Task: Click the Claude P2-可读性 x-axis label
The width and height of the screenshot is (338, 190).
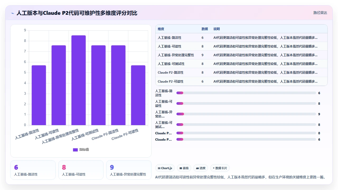Action: 125,134
